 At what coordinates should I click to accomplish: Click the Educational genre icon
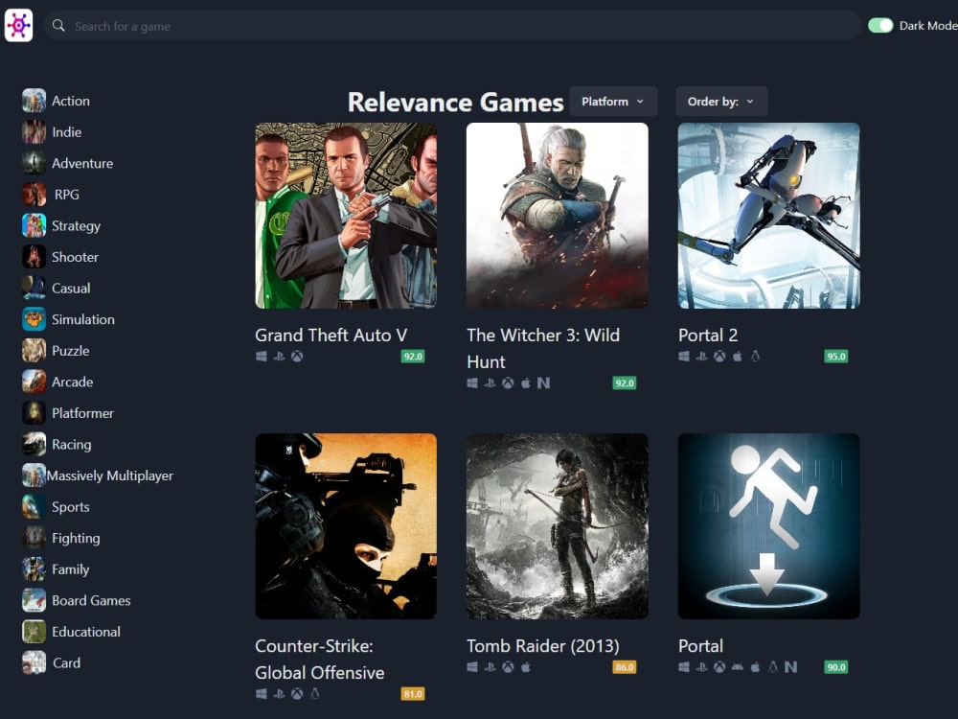34,632
